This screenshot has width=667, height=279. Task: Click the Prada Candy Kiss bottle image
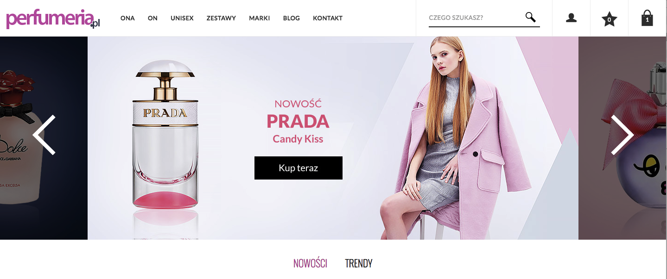(165, 139)
